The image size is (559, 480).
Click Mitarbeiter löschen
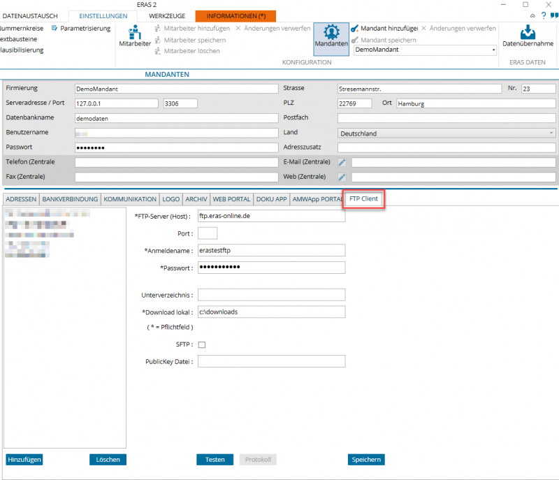tap(187, 51)
